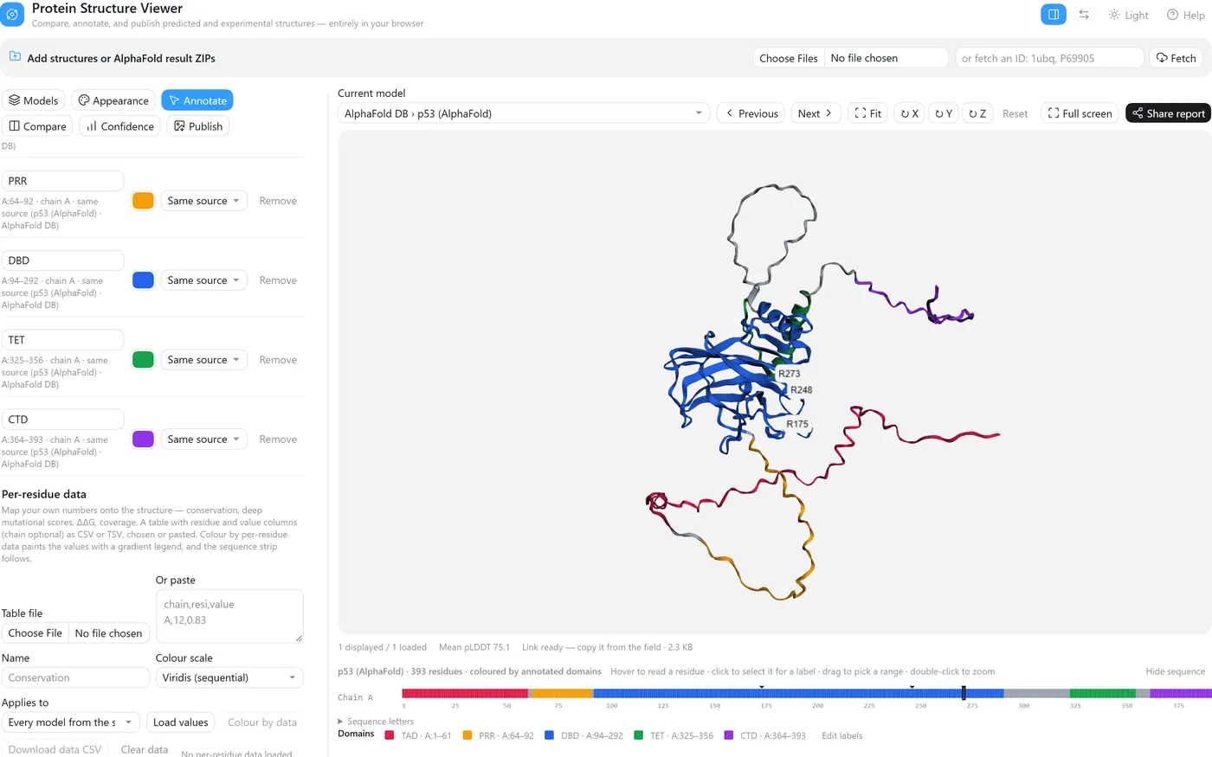1212x757 pixels.
Task: Click the green TET colour swatch
Action: pyautogui.click(x=143, y=360)
